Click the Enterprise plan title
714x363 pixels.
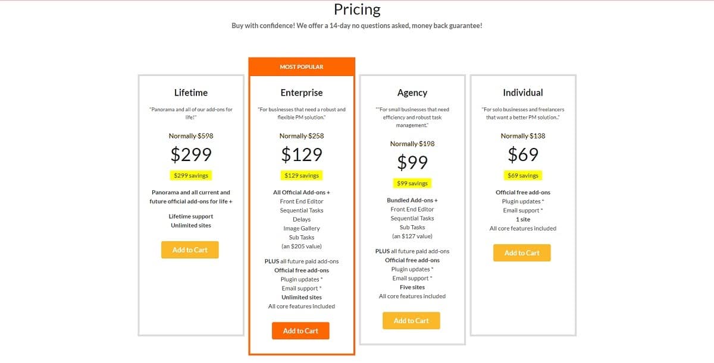(301, 93)
